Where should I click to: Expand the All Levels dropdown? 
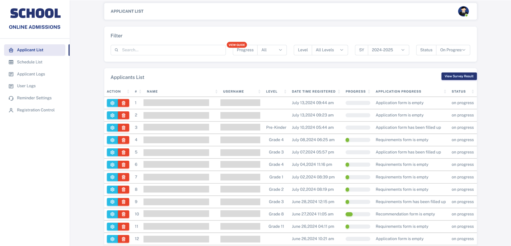coord(329,50)
